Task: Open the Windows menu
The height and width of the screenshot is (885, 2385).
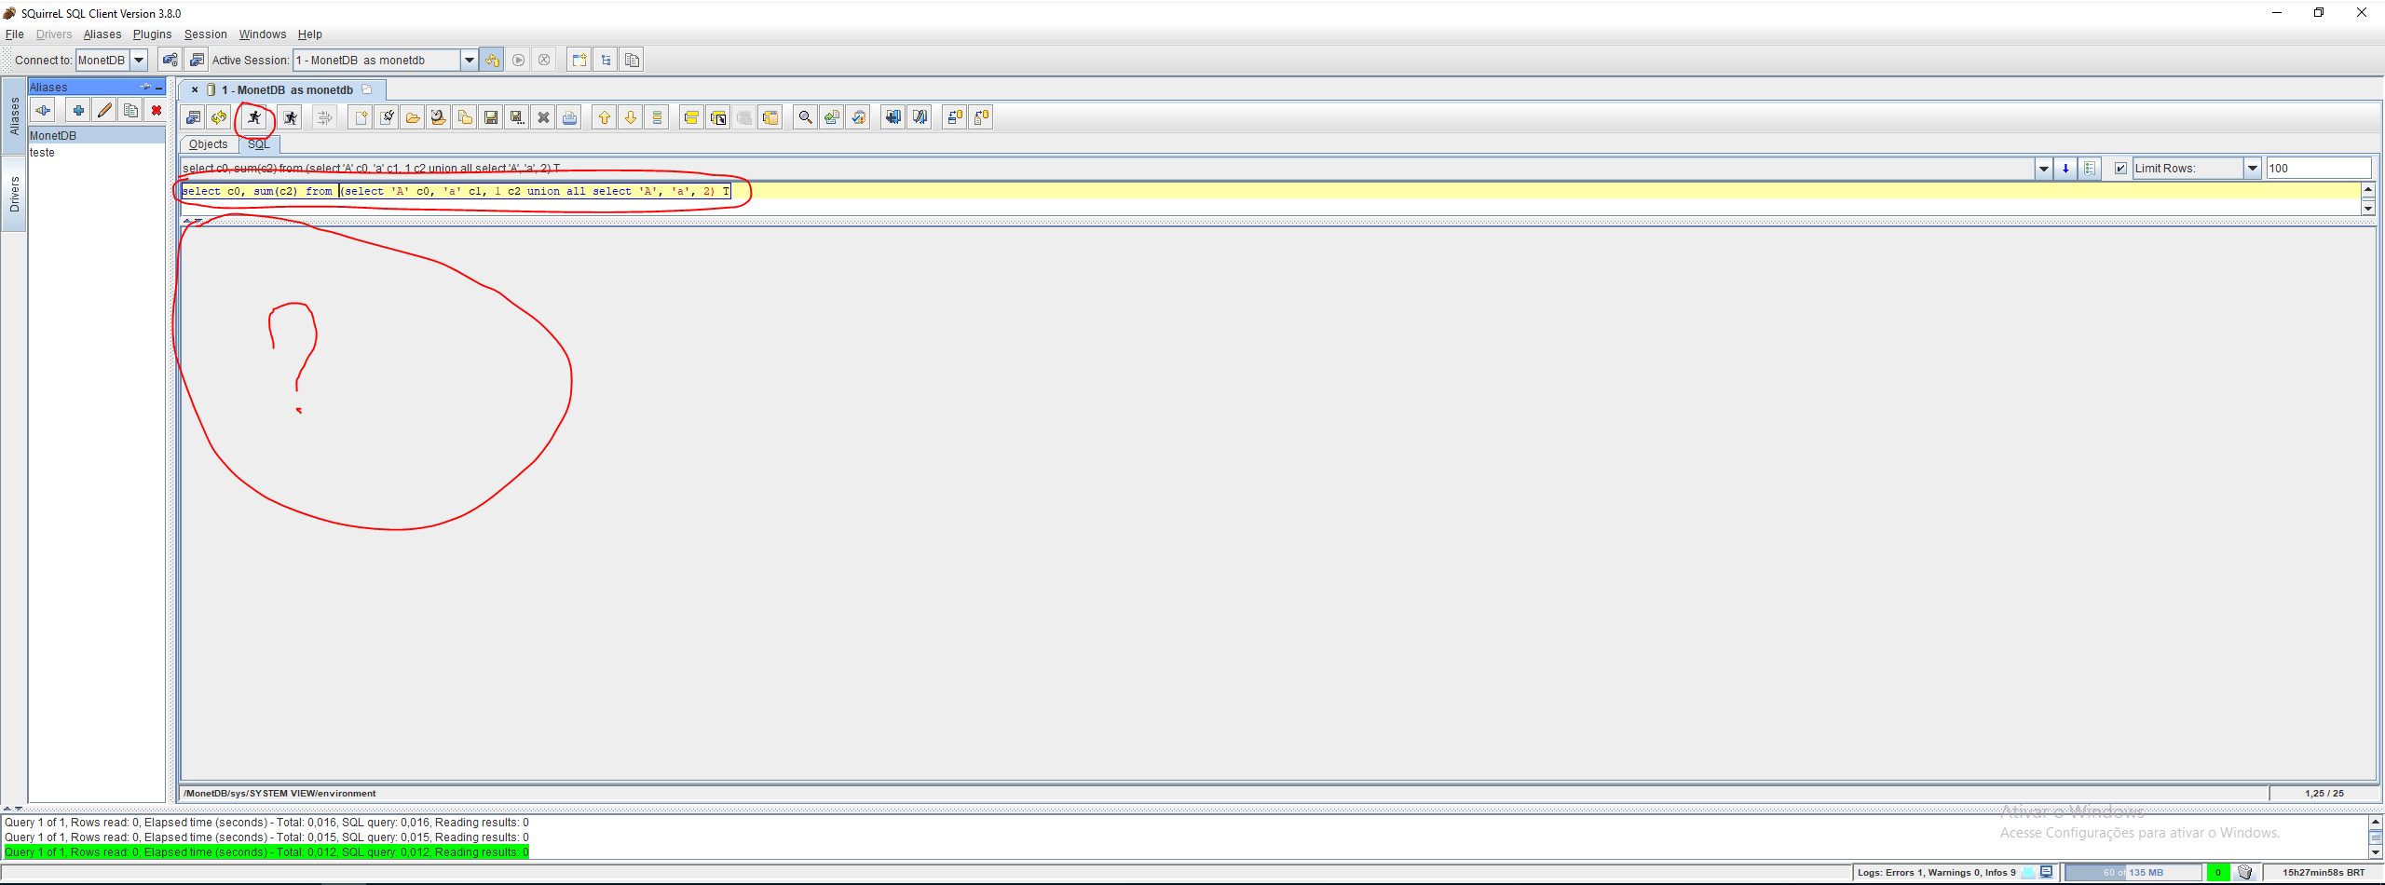Action: pos(263,34)
